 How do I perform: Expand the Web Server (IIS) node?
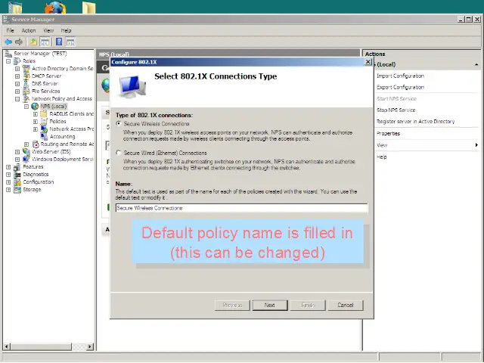tap(17, 152)
